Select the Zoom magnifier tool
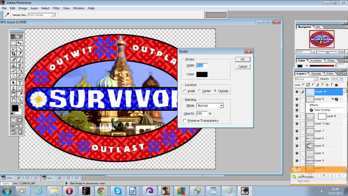This screenshot has width=348, height=196. click(x=20, y=100)
